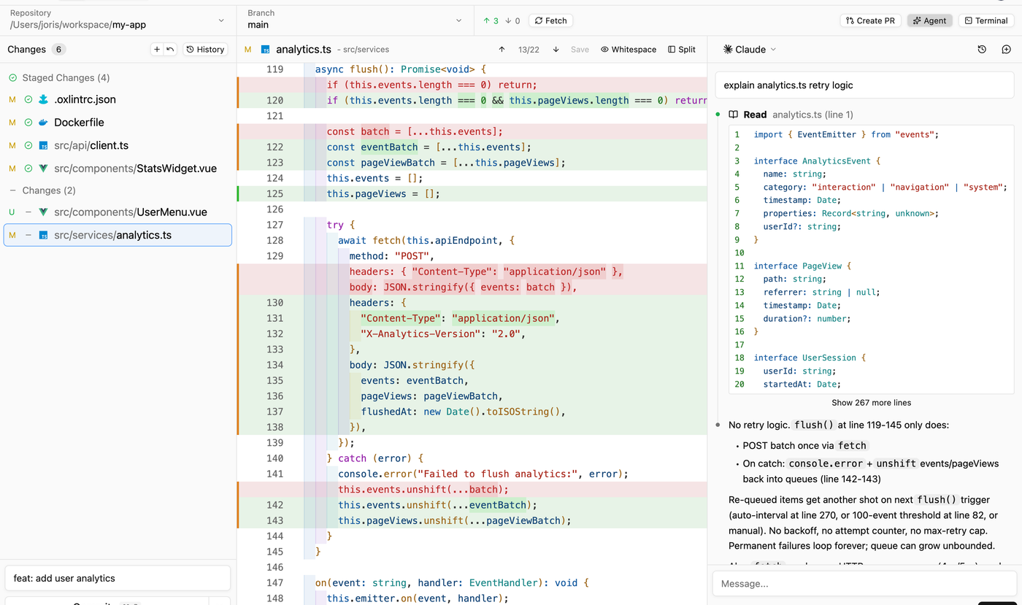
Task: Click the Vue icon beside StatsWidget.vue
Action: pos(44,169)
